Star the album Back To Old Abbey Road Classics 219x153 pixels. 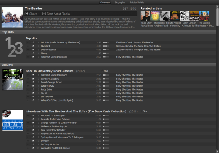[105, 71]
